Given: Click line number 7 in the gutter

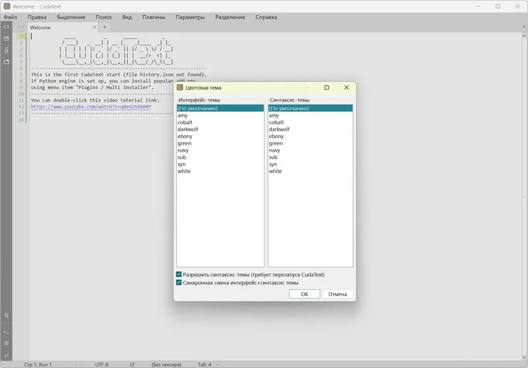Looking at the screenshot, I should click(x=21, y=75).
